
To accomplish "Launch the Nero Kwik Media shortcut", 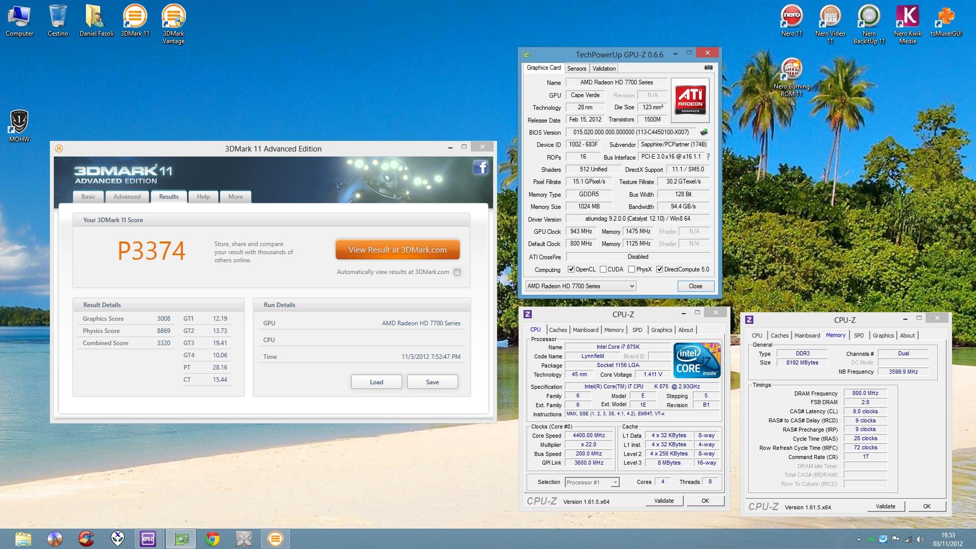I will point(907,24).
